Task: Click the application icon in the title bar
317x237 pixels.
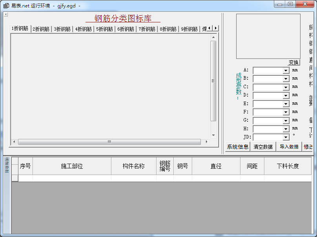Action: click(6, 5)
